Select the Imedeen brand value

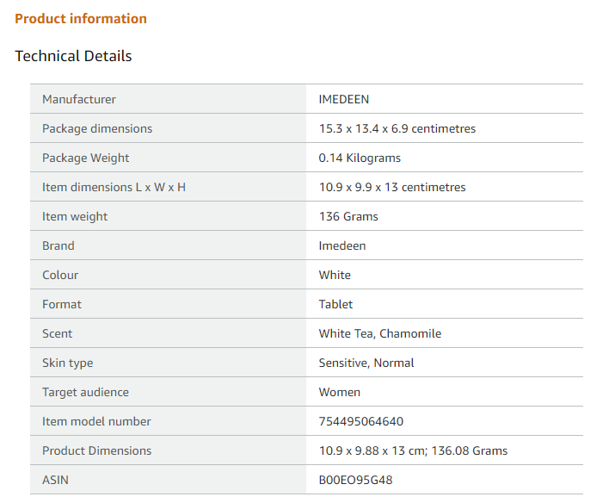(342, 245)
